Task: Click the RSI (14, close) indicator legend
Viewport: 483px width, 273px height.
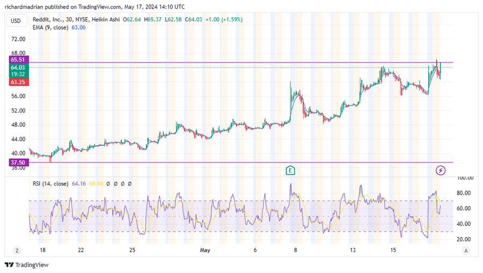Action: coord(50,184)
